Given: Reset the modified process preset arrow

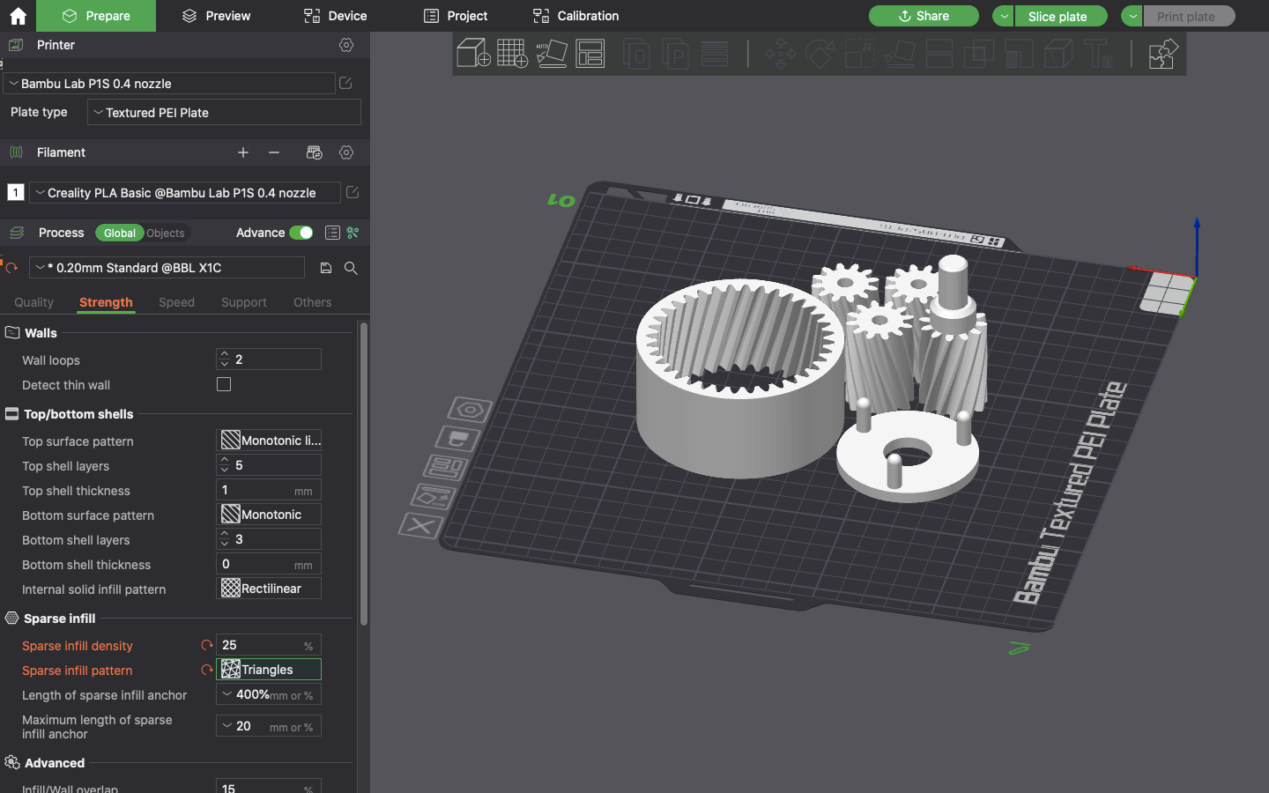Looking at the screenshot, I should point(11,268).
